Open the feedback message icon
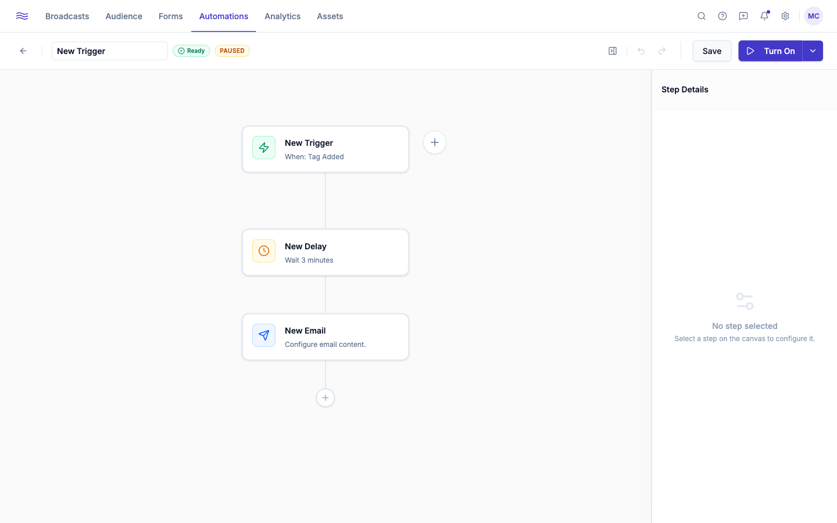Viewport: 837px width, 523px height. tap(743, 16)
